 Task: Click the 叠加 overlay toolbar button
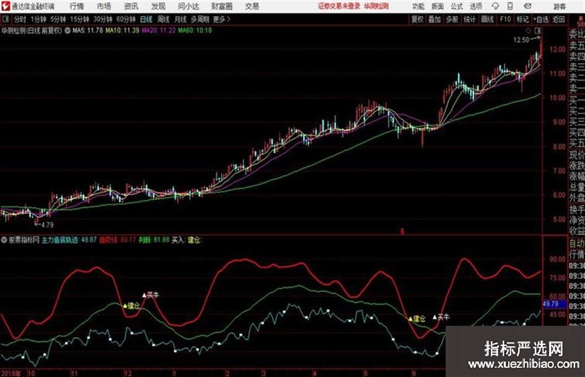[x=435, y=19]
